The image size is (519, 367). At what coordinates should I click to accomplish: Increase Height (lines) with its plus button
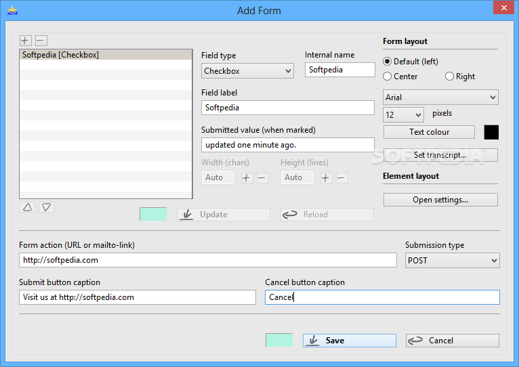pyautogui.click(x=326, y=178)
